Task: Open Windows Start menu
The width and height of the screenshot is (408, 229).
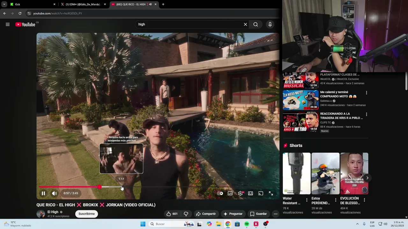Action: [143, 224]
